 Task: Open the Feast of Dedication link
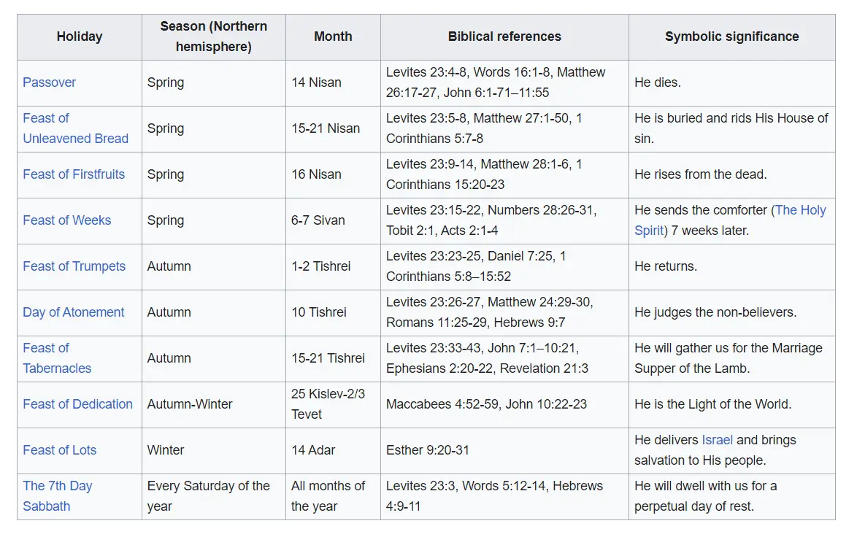[77, 403]
